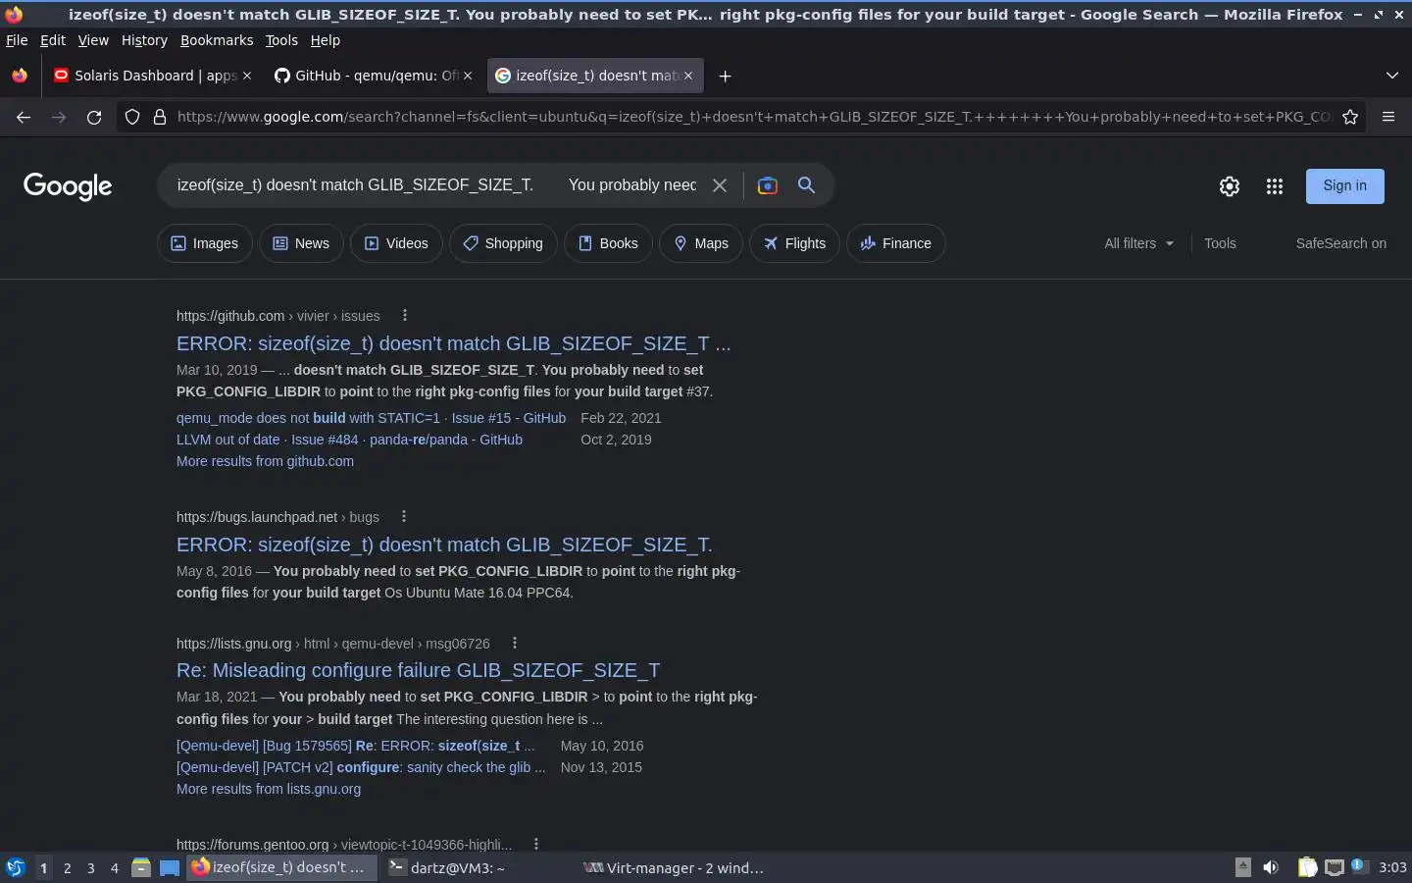Click SafeSearch on setting
The height and width of the screenshot is (883, 1412).
(x=1340, y=243)
